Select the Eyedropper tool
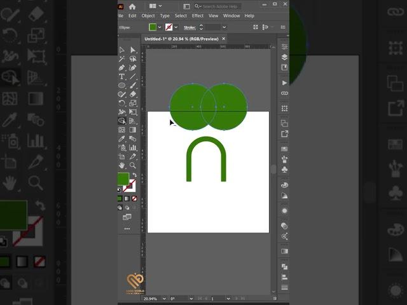Image resolution: width=407 pixels, height=305 pixels. pyautogui.click(x=121, y=139)
